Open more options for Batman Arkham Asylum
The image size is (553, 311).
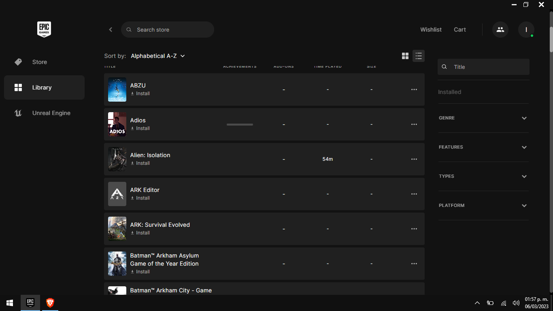414,264
